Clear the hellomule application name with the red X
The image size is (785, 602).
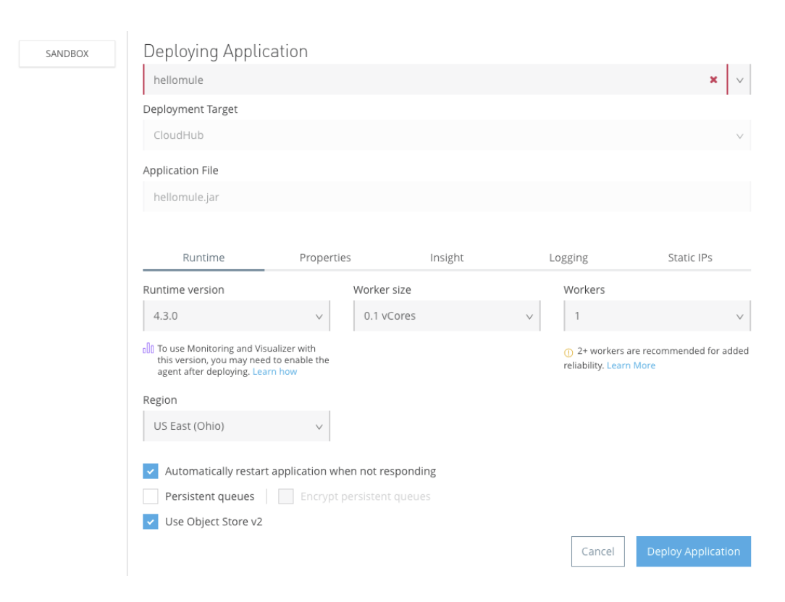[713, 80]
